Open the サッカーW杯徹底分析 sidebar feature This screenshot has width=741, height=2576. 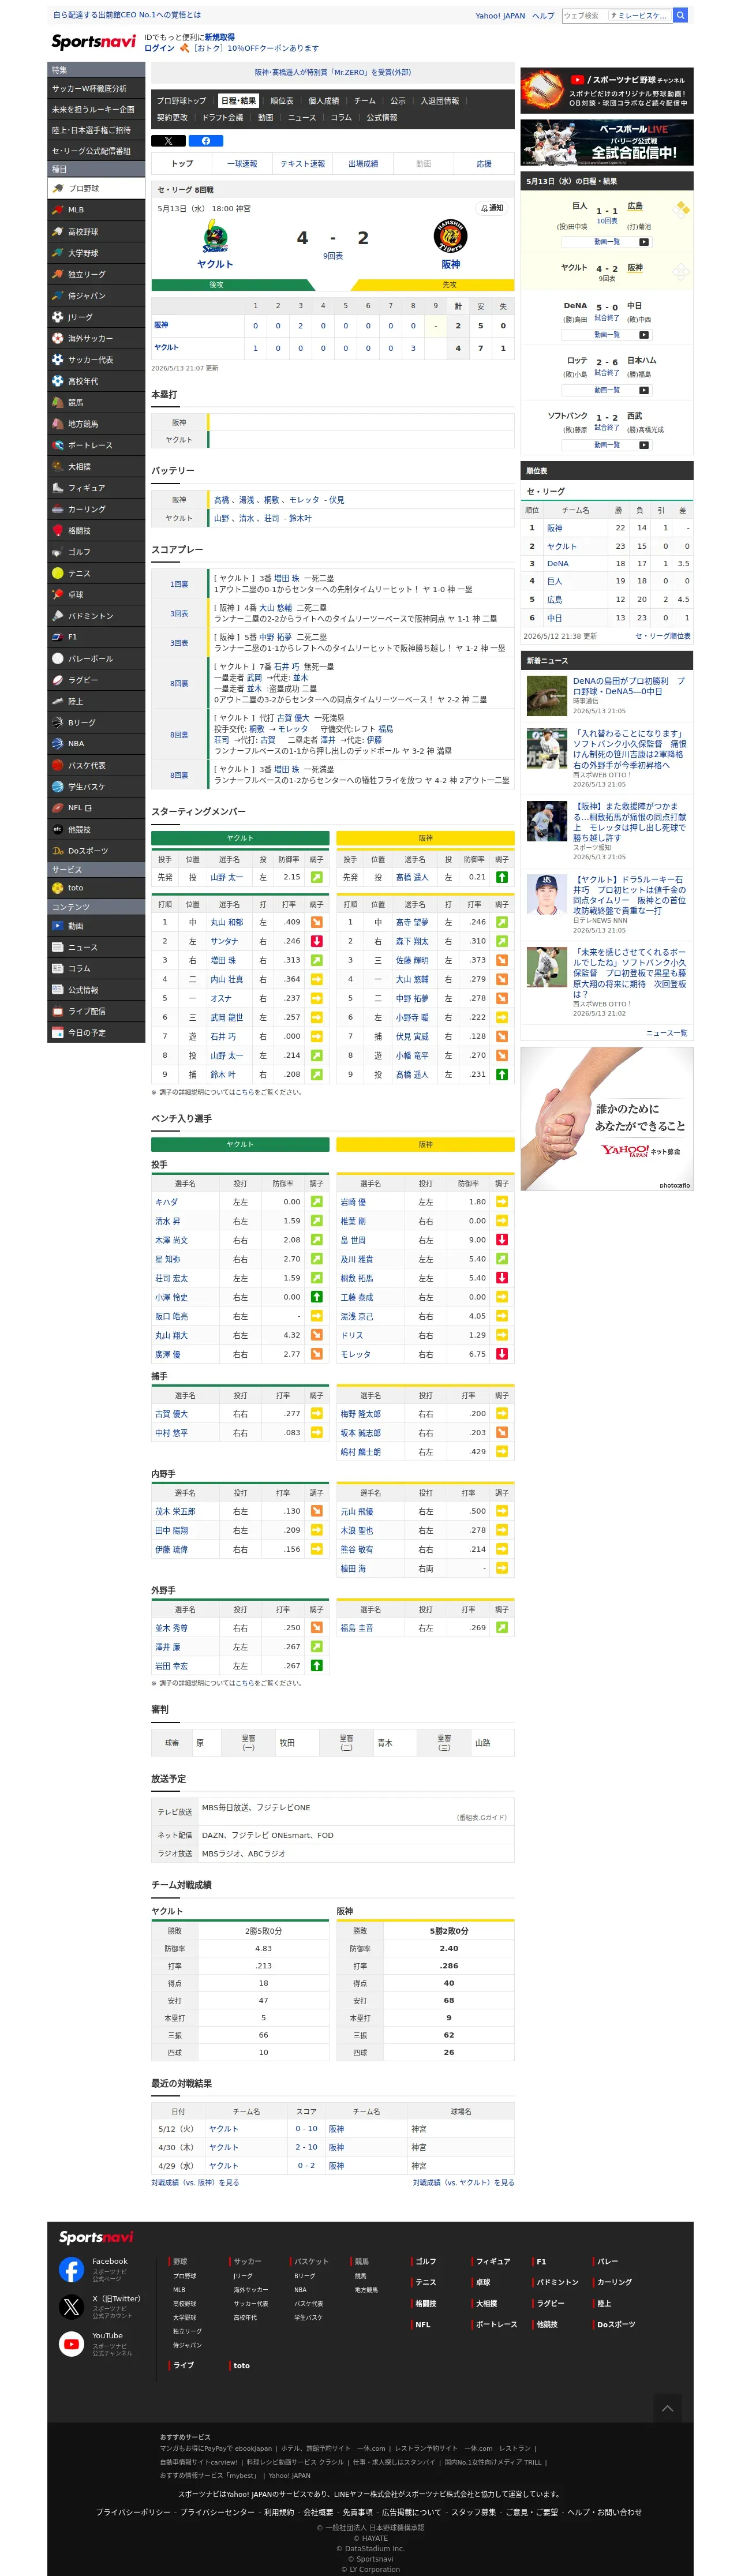coord(96,89)
